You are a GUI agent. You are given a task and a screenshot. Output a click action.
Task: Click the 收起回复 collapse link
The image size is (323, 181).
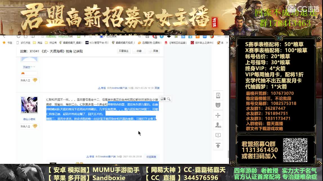151,157
